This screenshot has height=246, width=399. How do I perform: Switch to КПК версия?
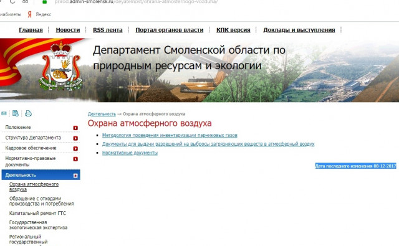[x=233, y=30]
